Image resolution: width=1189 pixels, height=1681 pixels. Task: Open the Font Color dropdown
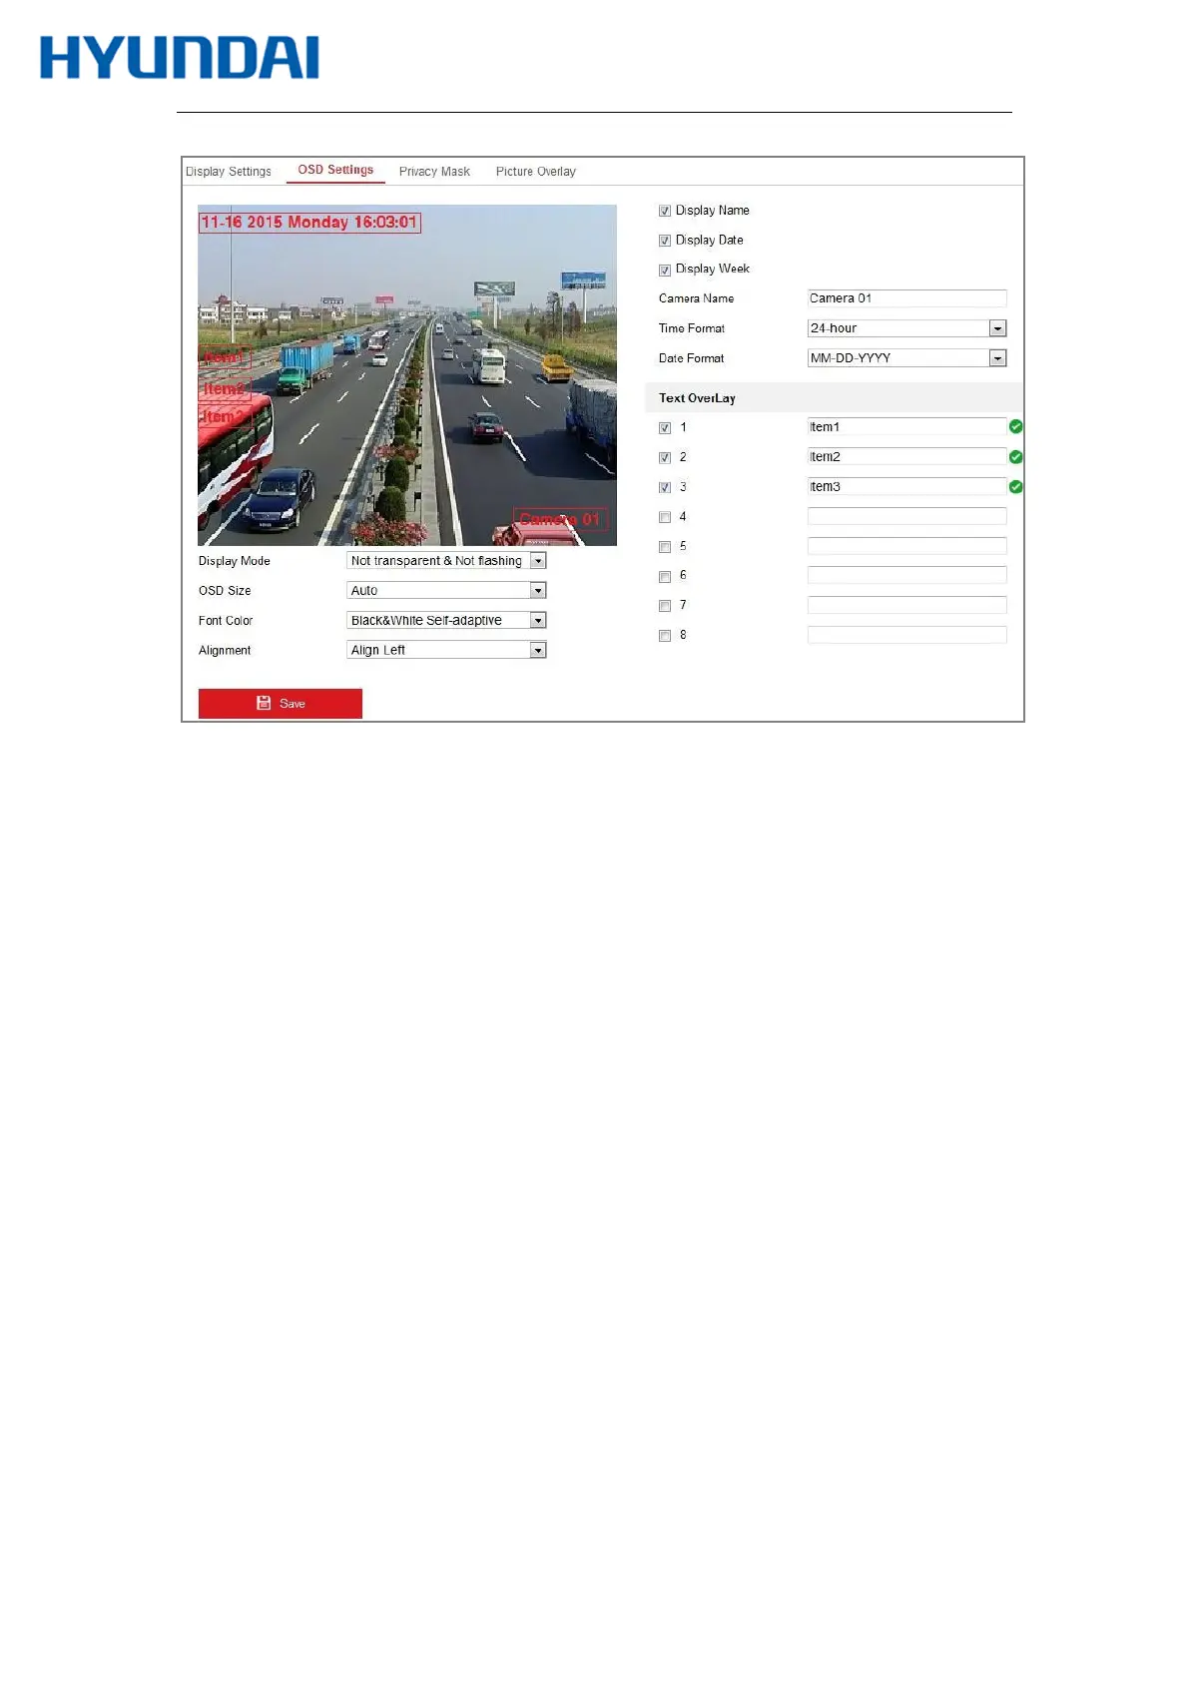(x=446, y=621)
